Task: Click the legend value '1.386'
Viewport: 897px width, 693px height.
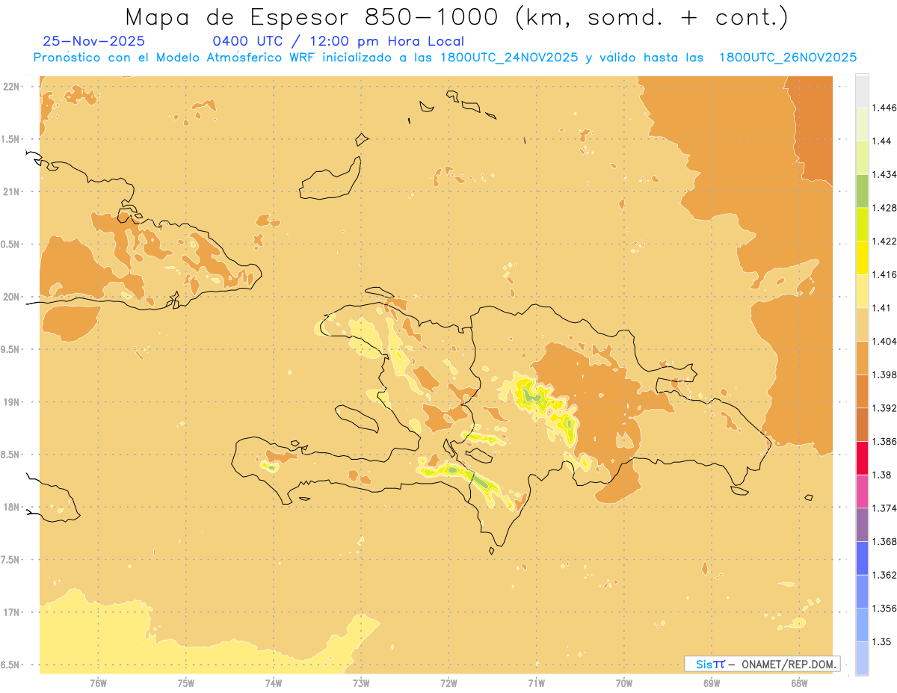Action: 885,442
